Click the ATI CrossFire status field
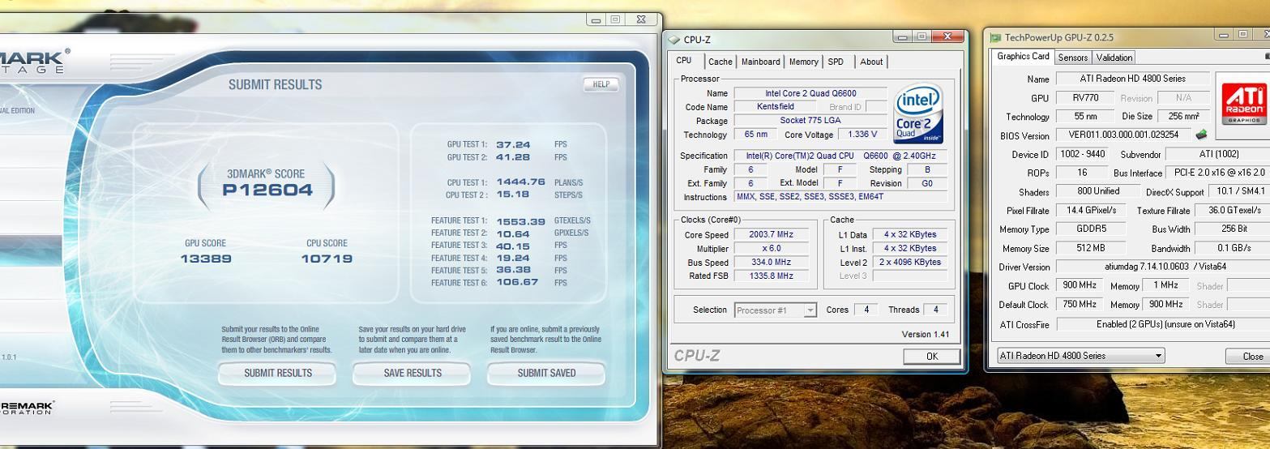Viewport: 1270px width, 449px height. click(1161, 324)
